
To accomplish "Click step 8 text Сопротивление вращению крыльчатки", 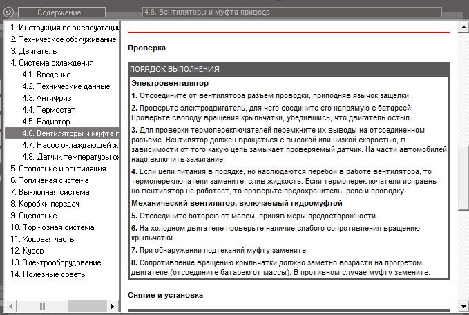I will coord(280,267).
